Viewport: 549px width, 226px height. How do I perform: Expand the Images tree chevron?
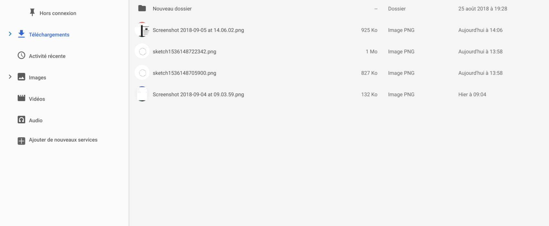tap(10, 77)
